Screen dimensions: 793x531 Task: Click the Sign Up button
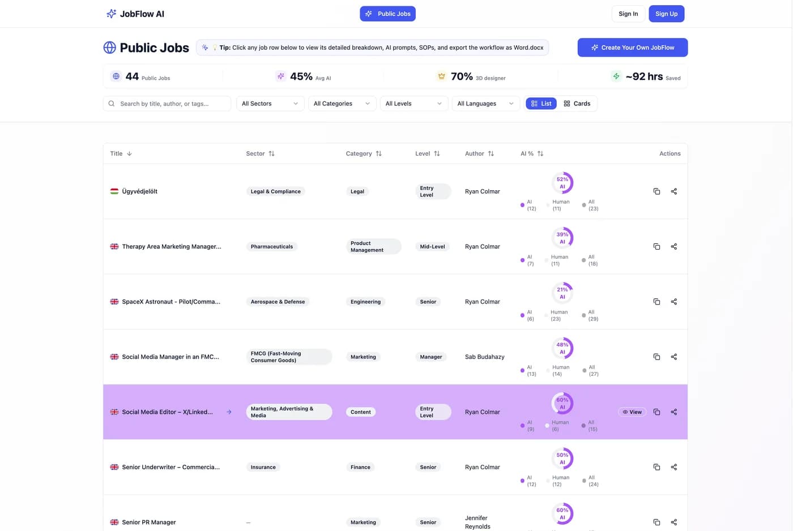pos(666,14)
